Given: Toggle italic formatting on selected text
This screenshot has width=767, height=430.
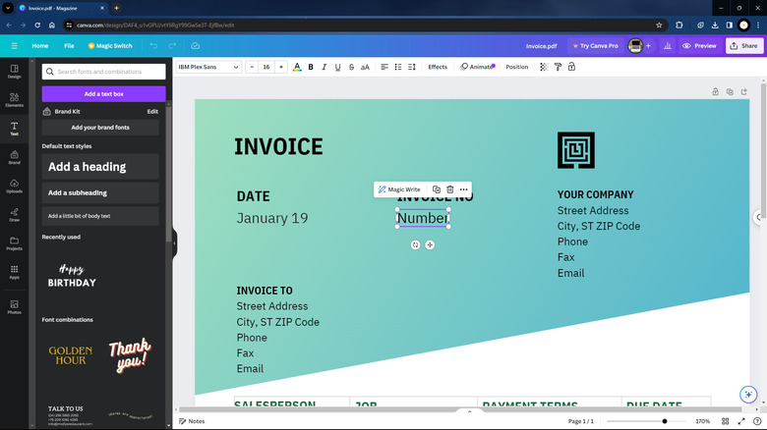Looking at the screenshot, I should click(x=324, y=67).
